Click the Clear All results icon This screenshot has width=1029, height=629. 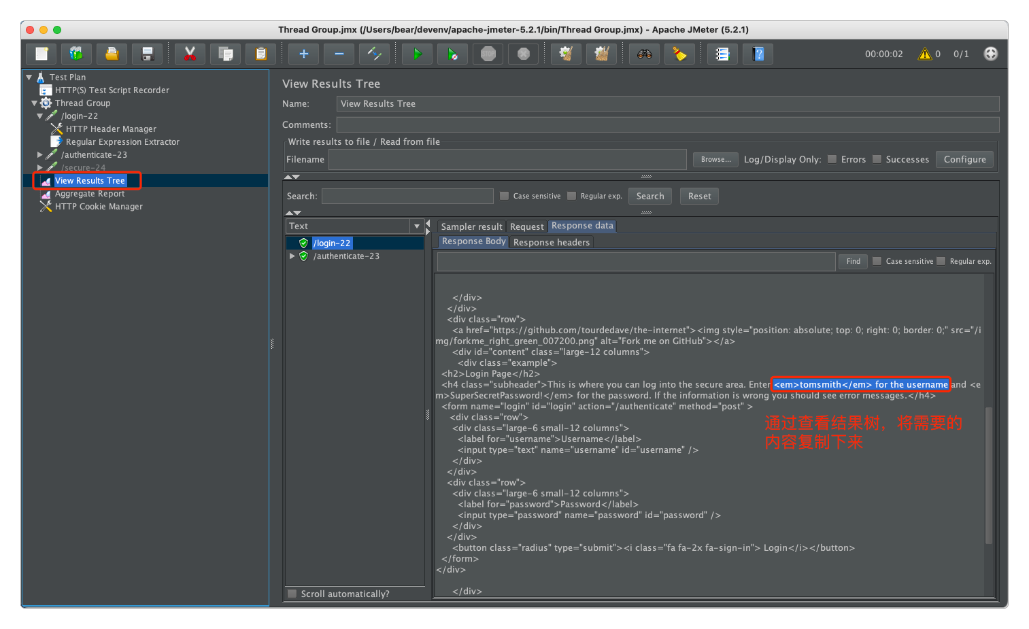601,54
